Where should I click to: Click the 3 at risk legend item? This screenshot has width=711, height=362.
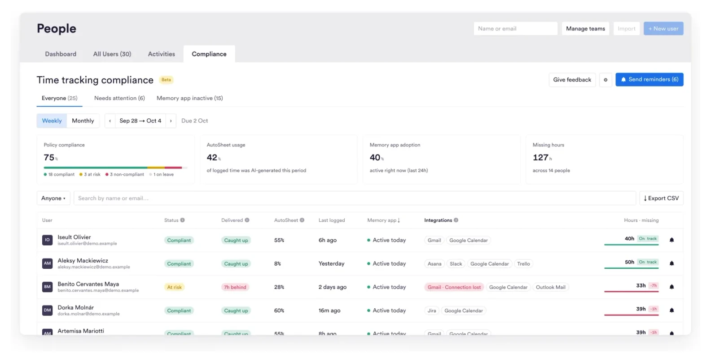coord(90,175)
